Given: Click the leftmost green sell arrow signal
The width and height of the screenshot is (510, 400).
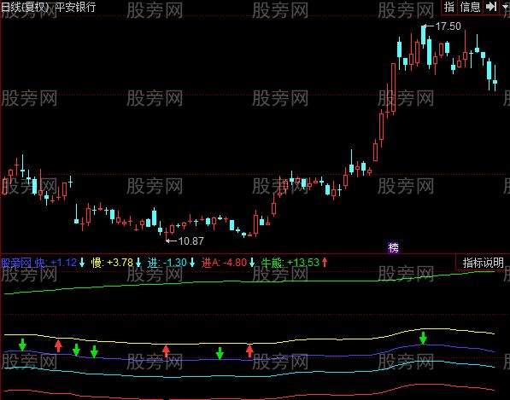Looking at the screenshot, I should [x=22, y=345].
